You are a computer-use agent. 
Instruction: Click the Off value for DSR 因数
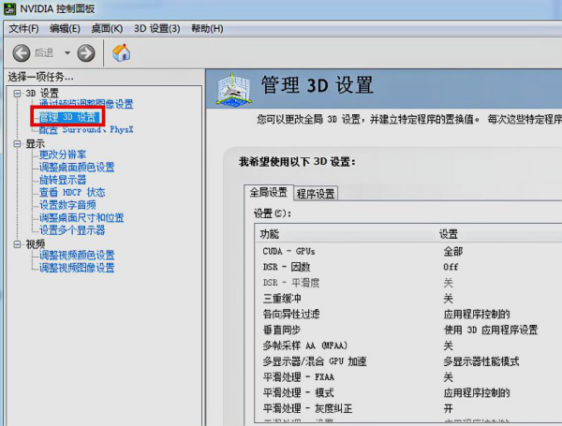coord(451,267)
